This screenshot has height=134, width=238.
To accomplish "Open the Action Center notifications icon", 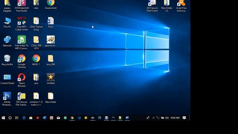I will point(184,118).
